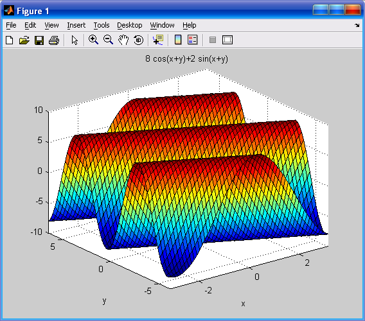Insert Colorbar from the toolbar
This screenshot has width=365, height=321.
point(178,40)
